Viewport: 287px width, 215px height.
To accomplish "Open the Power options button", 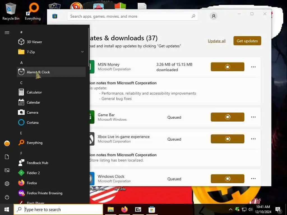I will point(7,197).
